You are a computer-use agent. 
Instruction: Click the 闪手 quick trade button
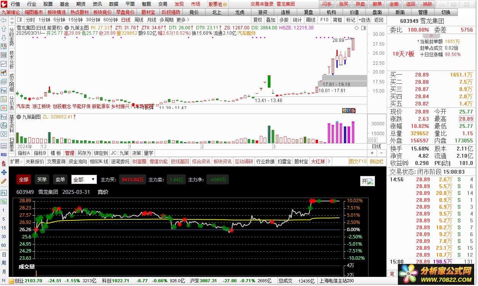(x=327, y=4)
